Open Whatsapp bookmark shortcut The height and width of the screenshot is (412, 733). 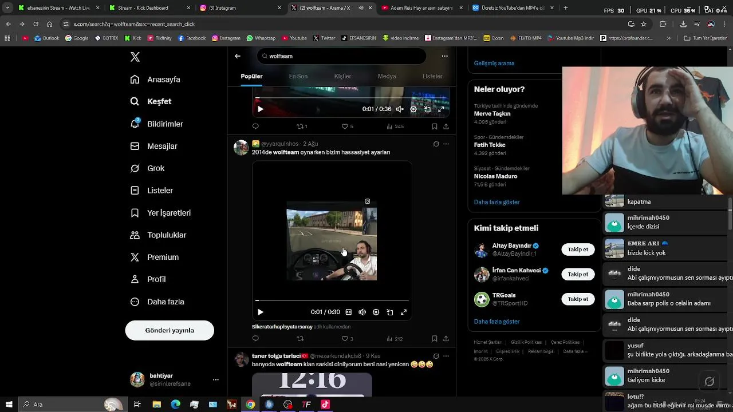pyautogui.click(x=261, y=38)
